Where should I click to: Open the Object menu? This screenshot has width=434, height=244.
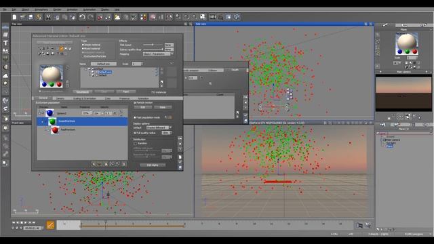(25, 9)
